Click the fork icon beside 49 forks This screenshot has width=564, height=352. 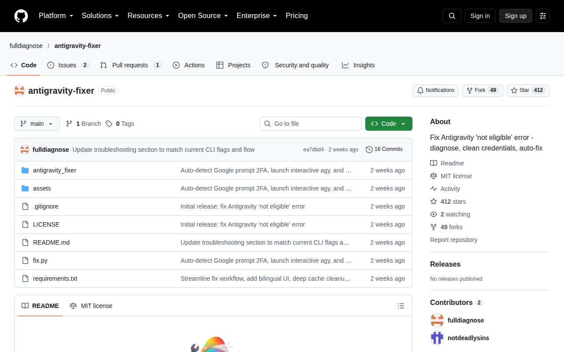pos(434,227)
